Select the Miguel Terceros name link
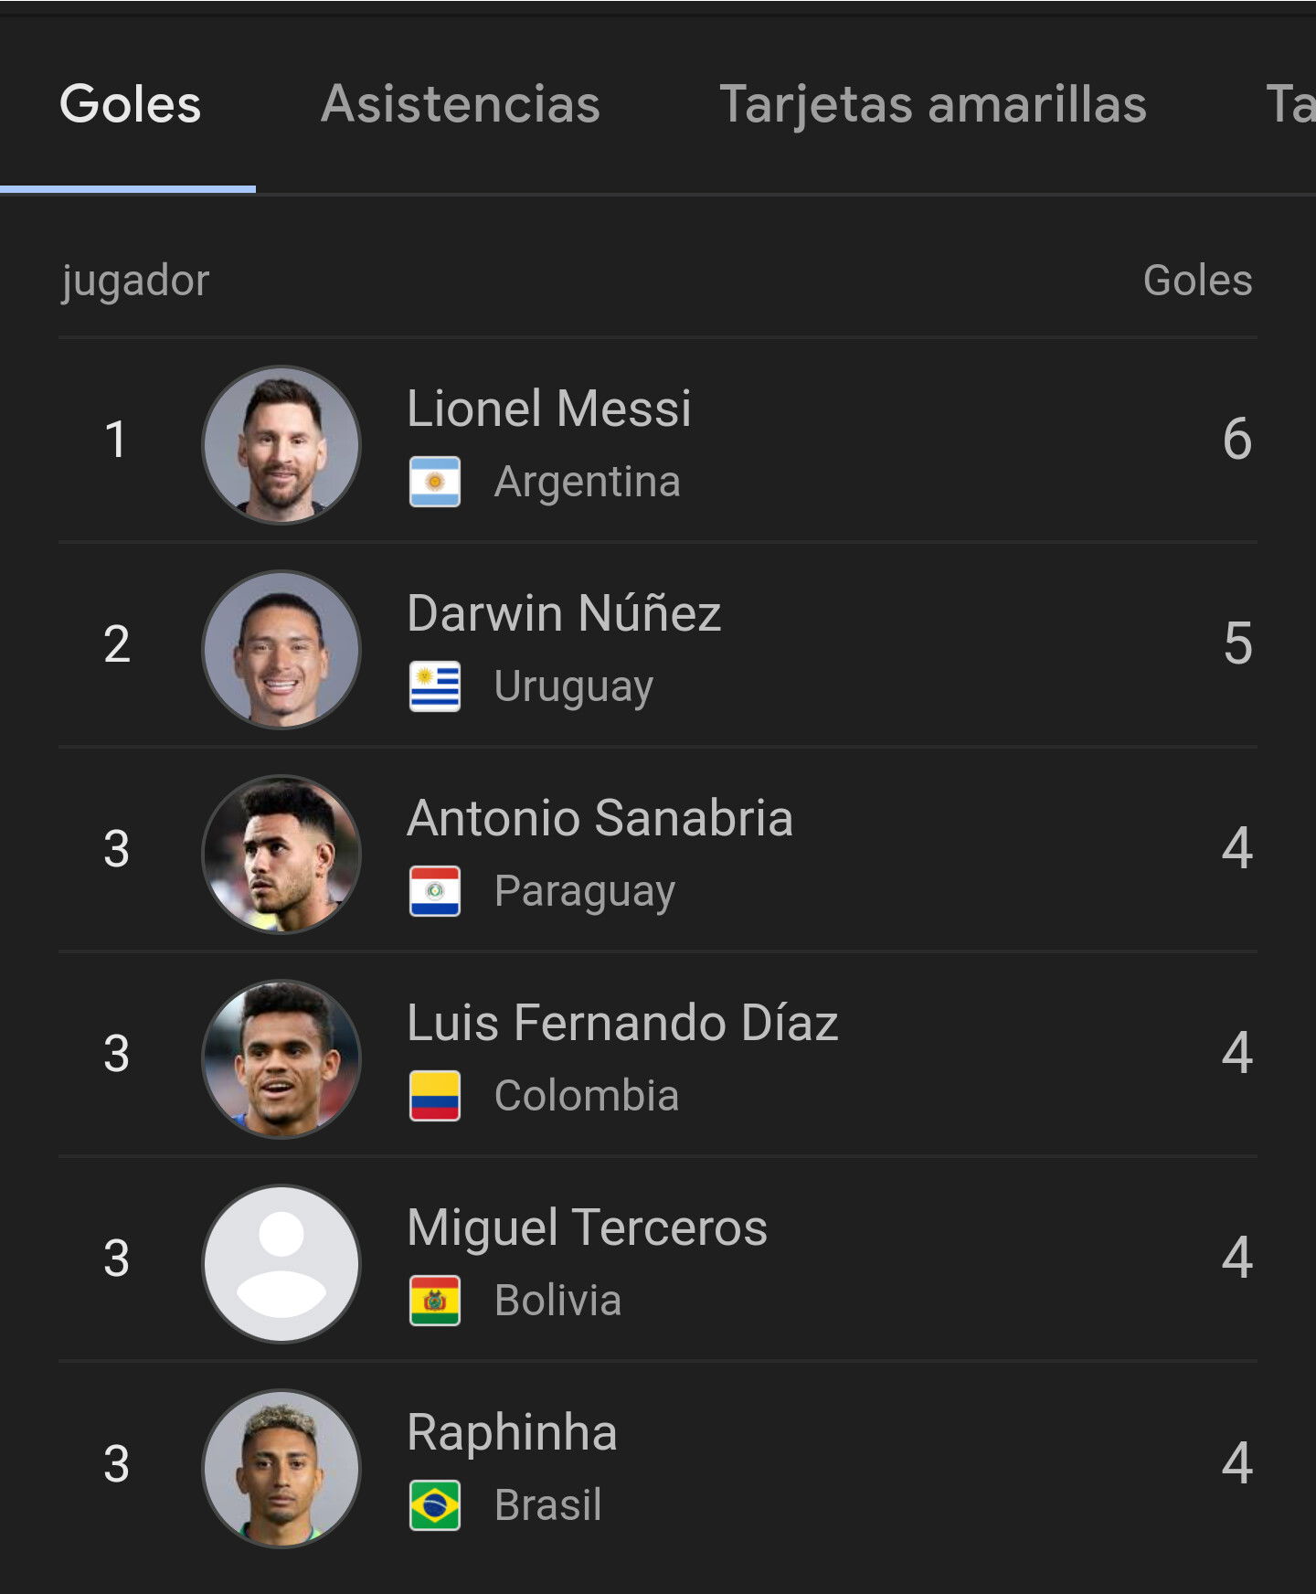1316x1594 pixels. tap(587, 1227)
